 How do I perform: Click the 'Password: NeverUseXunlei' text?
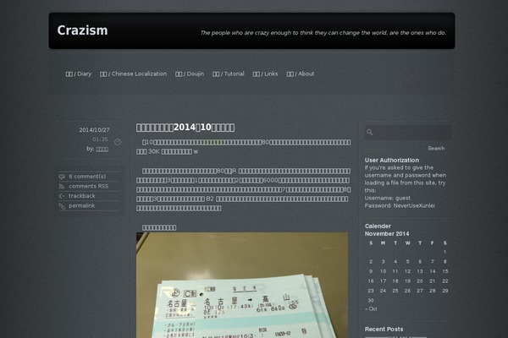(x=400, y=205)
